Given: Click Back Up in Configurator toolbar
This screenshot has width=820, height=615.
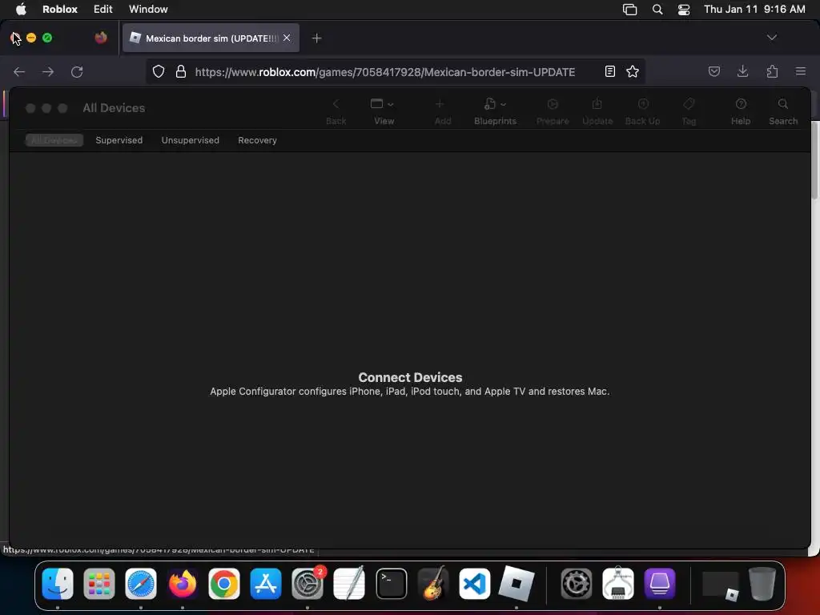Looking at the screenshot, I should [x=643, y=111].
